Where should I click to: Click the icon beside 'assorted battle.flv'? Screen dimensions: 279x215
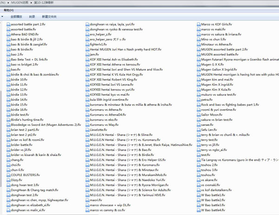tap(8, 30)
